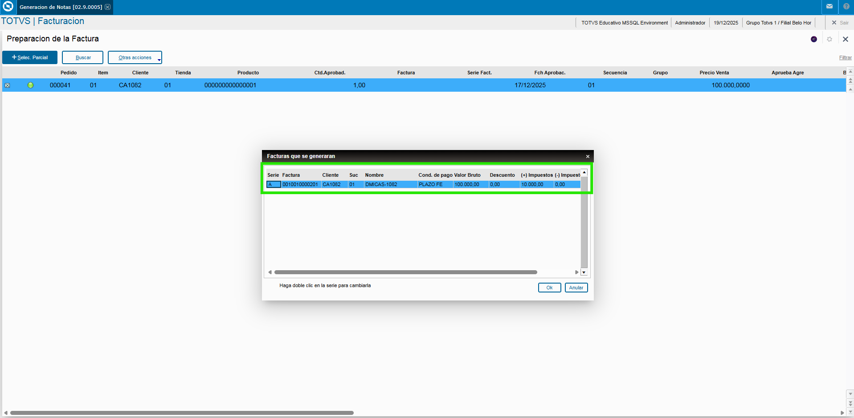Click the 100.000,0000 price cell
The width and height of the screenshot is (854, 418).
point(731,85)
